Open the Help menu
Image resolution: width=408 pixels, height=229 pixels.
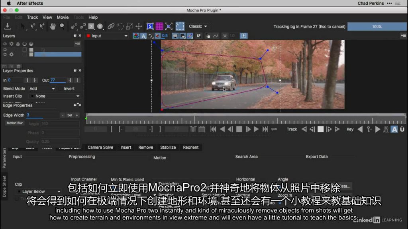[x=93, y=17]
